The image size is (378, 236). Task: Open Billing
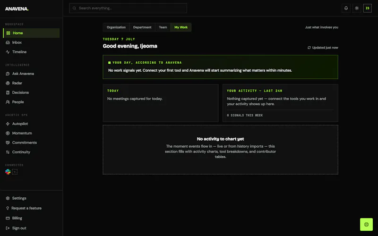tap(31, 218)
